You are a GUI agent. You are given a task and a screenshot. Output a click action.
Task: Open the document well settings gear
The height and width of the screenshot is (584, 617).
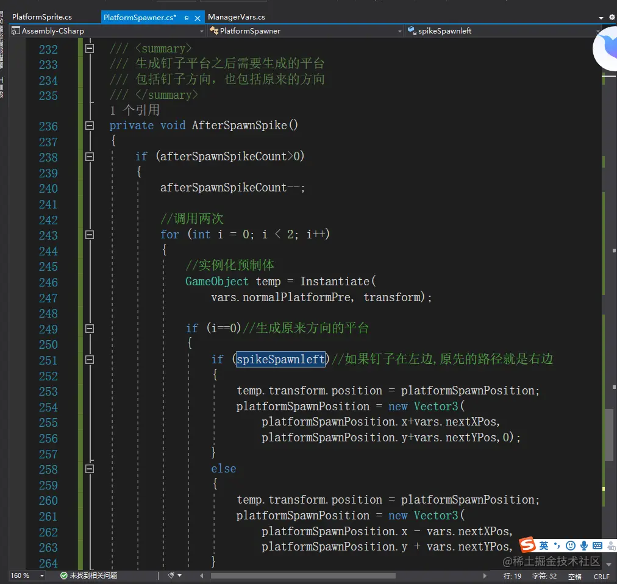pyautogui.click(x=612, y=17)
